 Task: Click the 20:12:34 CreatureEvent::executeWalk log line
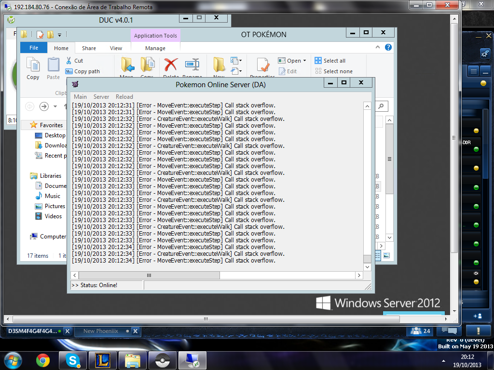[x=178, y=253]
